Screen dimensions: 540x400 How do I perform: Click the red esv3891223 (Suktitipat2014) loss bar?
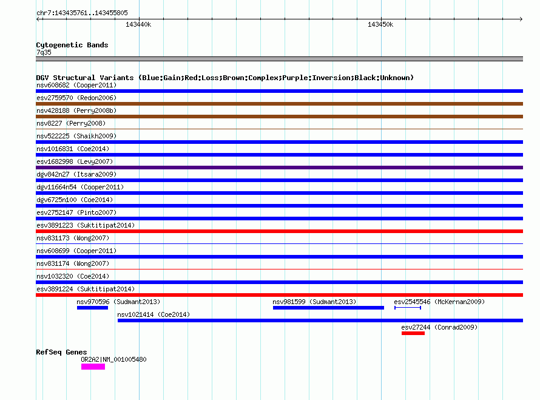coord(279,231)
